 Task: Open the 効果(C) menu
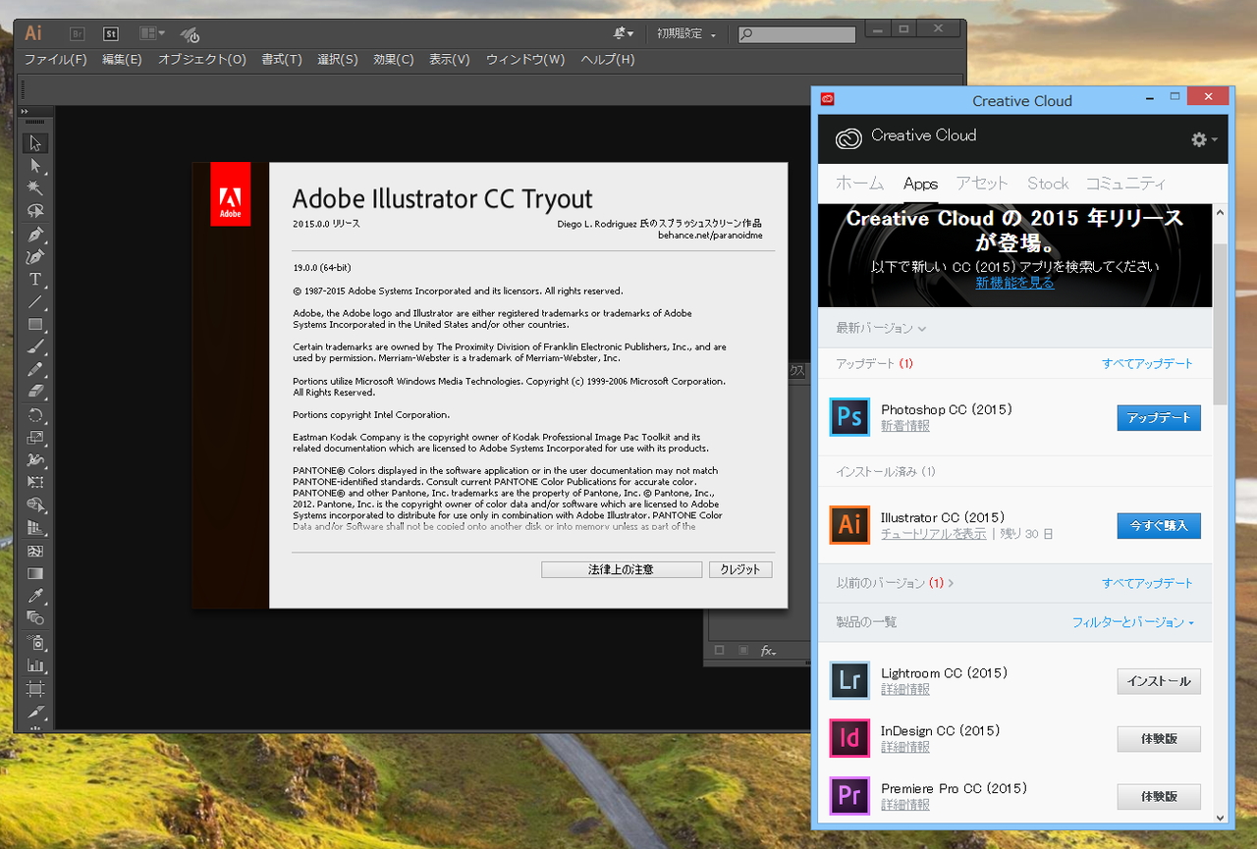393,59
